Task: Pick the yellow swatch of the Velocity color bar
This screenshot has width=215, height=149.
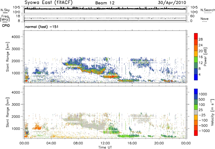Action: coord(196,118)
